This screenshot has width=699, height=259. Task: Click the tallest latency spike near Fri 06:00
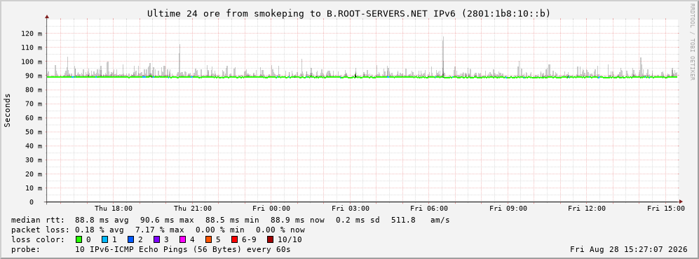tap(443, 53)
